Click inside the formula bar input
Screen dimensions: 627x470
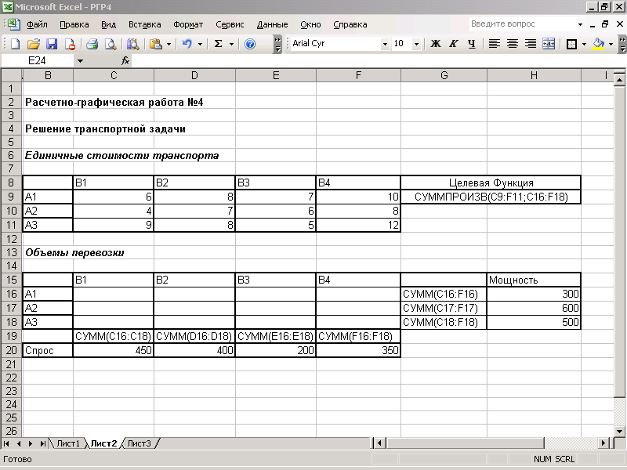(378, 61)
